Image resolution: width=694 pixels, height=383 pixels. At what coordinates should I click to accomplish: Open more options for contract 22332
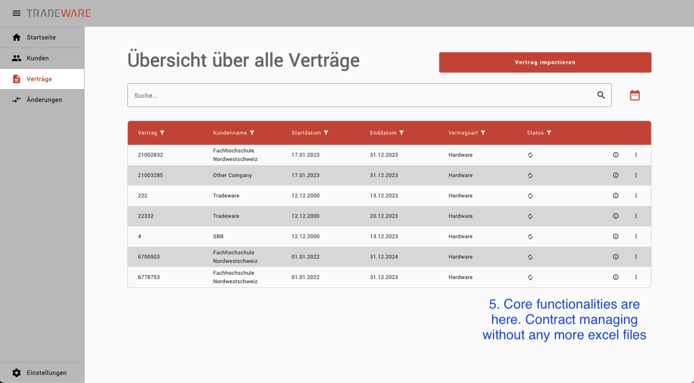(636, 216)
